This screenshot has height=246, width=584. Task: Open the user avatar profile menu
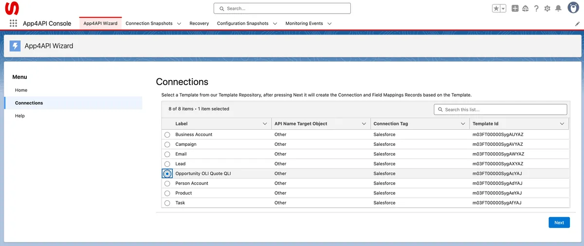point(573,8)
